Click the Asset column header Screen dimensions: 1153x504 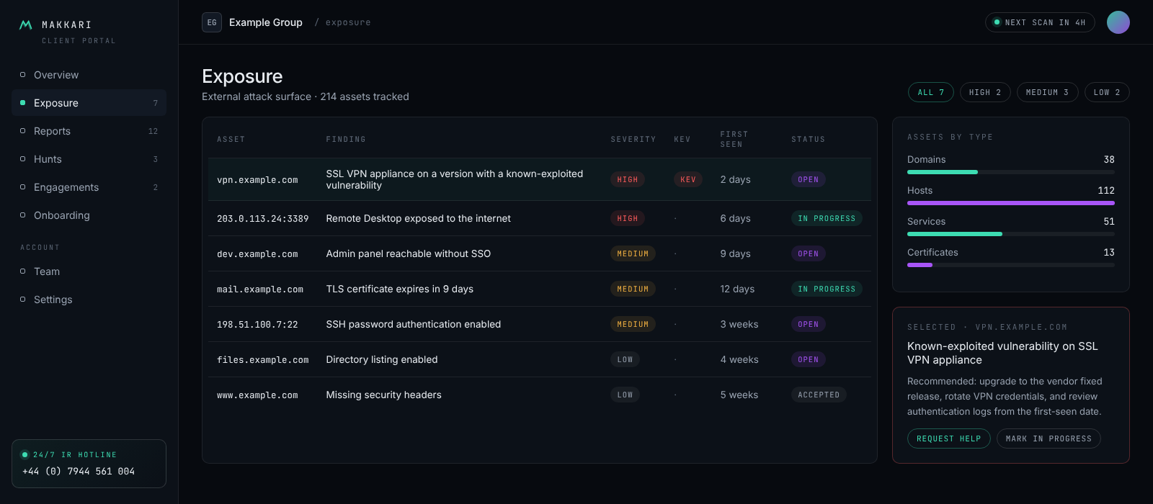coord(231,139)
